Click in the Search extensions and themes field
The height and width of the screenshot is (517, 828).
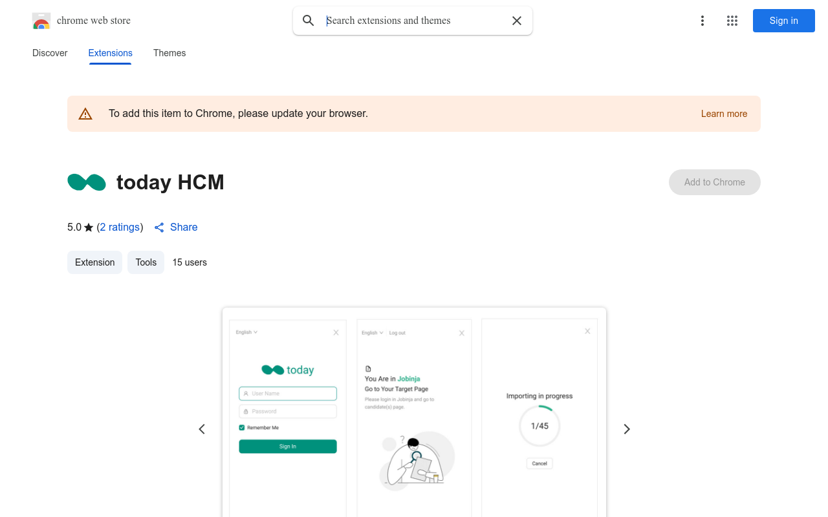tap(414, 21)
